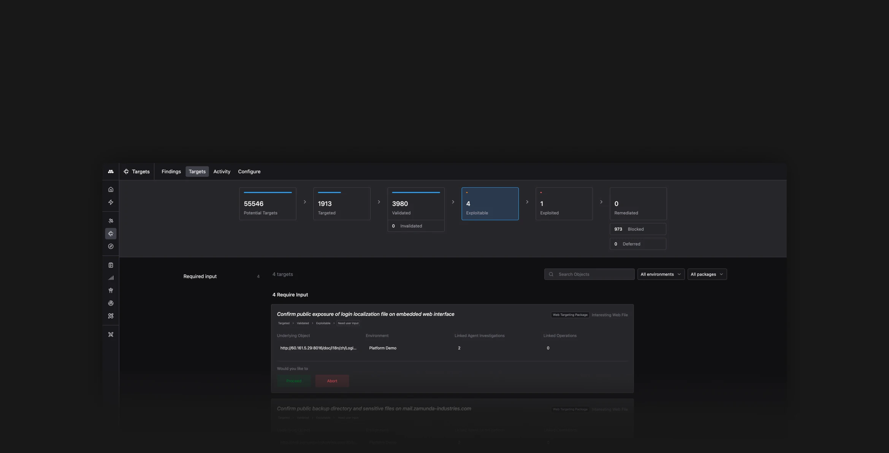889x453 pixels.
Task: Switch to the Activity tab
Action: pos(222,171)
